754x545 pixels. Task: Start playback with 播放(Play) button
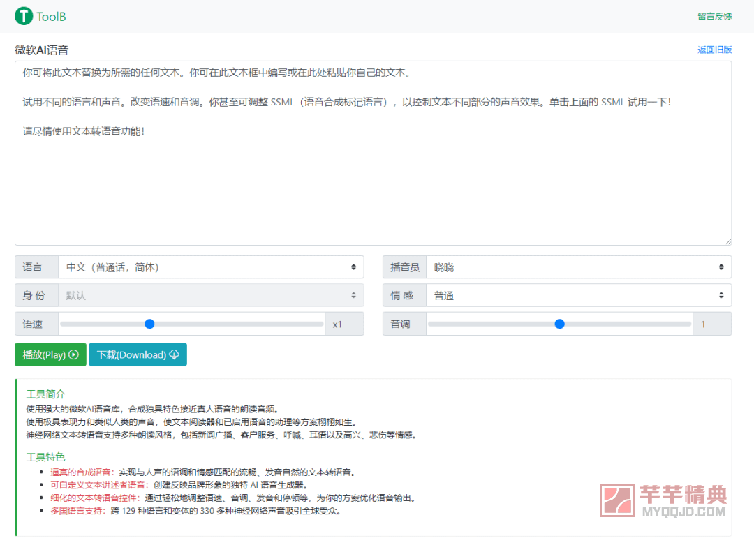pos(50,354)
